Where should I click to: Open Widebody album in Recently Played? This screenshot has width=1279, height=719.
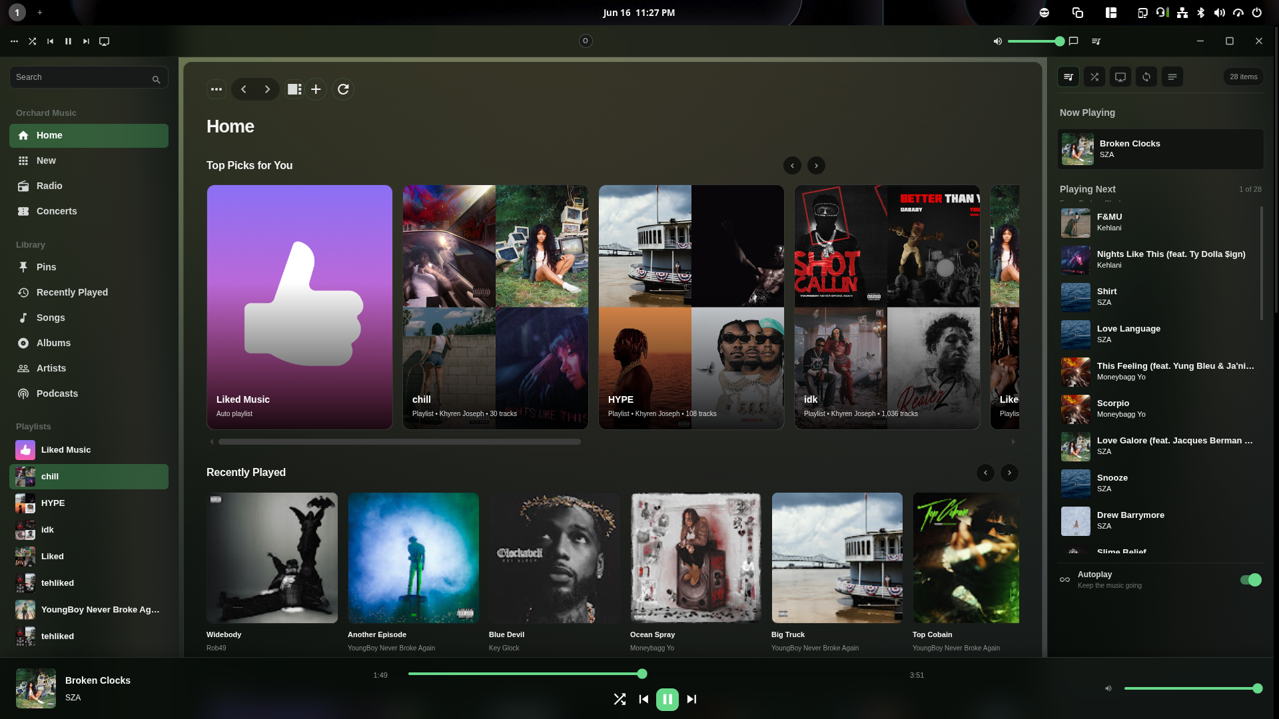(x=272, y=558)
